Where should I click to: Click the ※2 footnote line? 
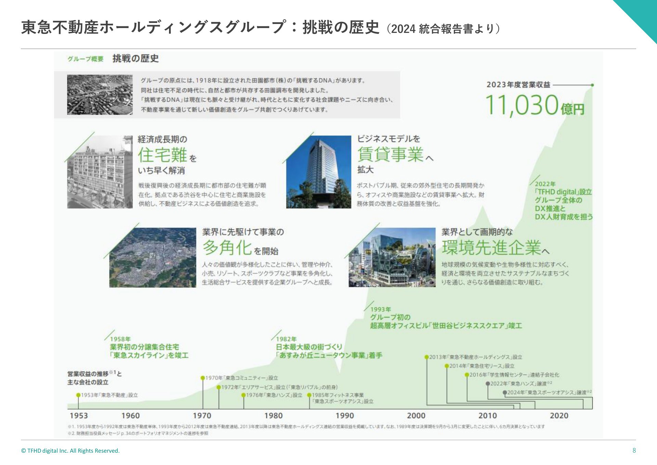pos(138,433)
